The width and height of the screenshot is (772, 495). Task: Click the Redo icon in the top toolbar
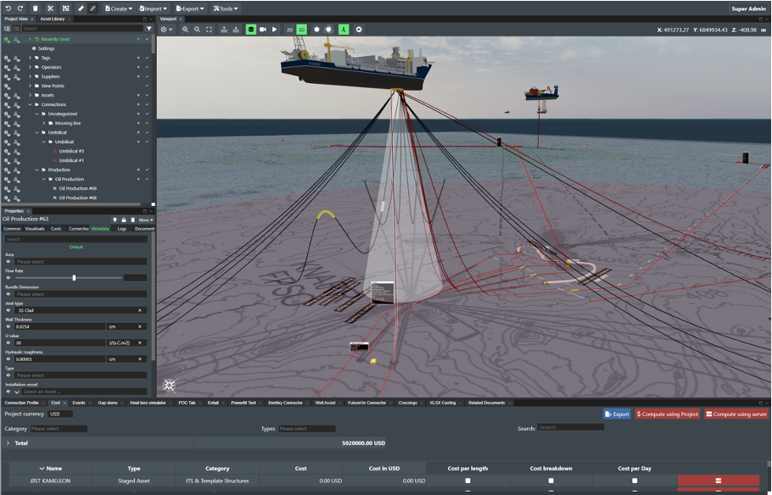[20, 8]
